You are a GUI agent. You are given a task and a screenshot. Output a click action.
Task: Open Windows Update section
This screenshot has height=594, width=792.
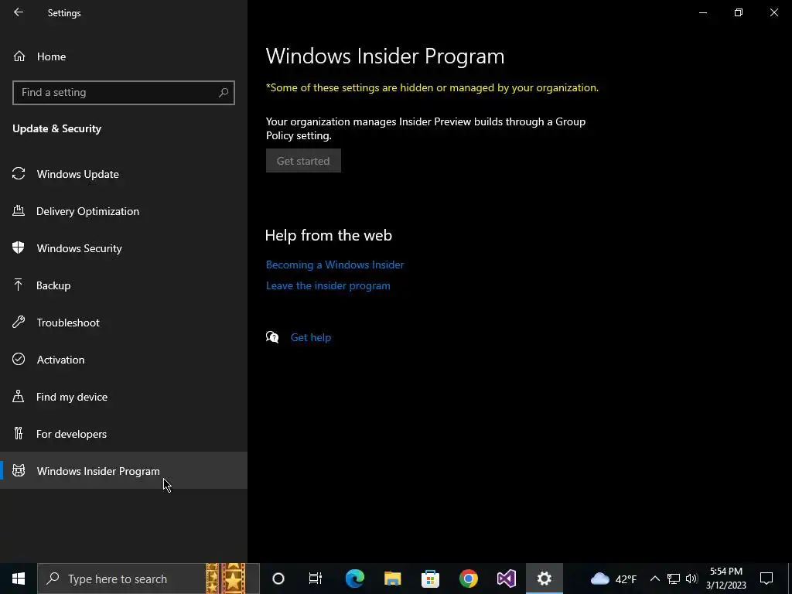[124, 174]
